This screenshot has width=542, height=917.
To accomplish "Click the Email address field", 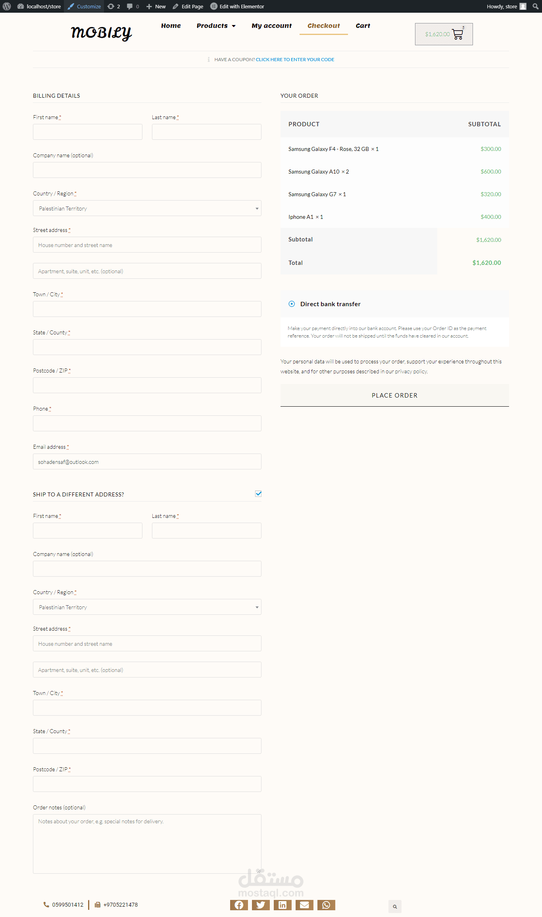I will point(147,461).
